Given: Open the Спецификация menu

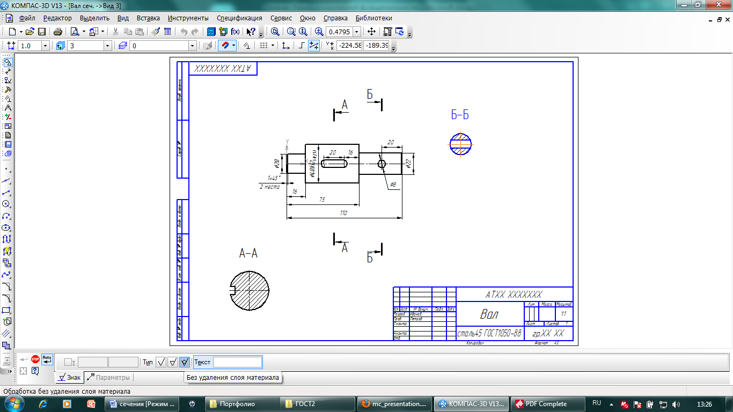Looking at the screenshot, I should (239, 18).
